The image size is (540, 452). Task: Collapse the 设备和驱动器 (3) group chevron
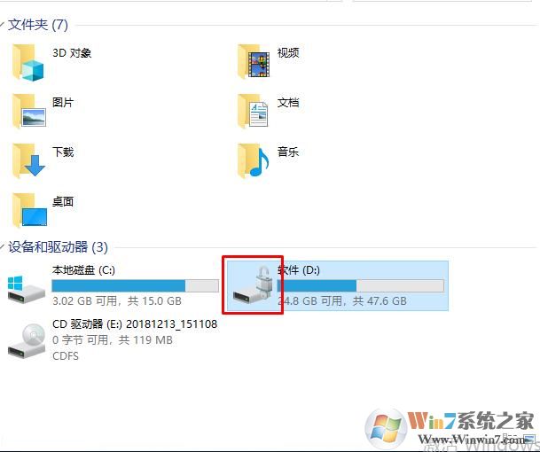(2, 246)
